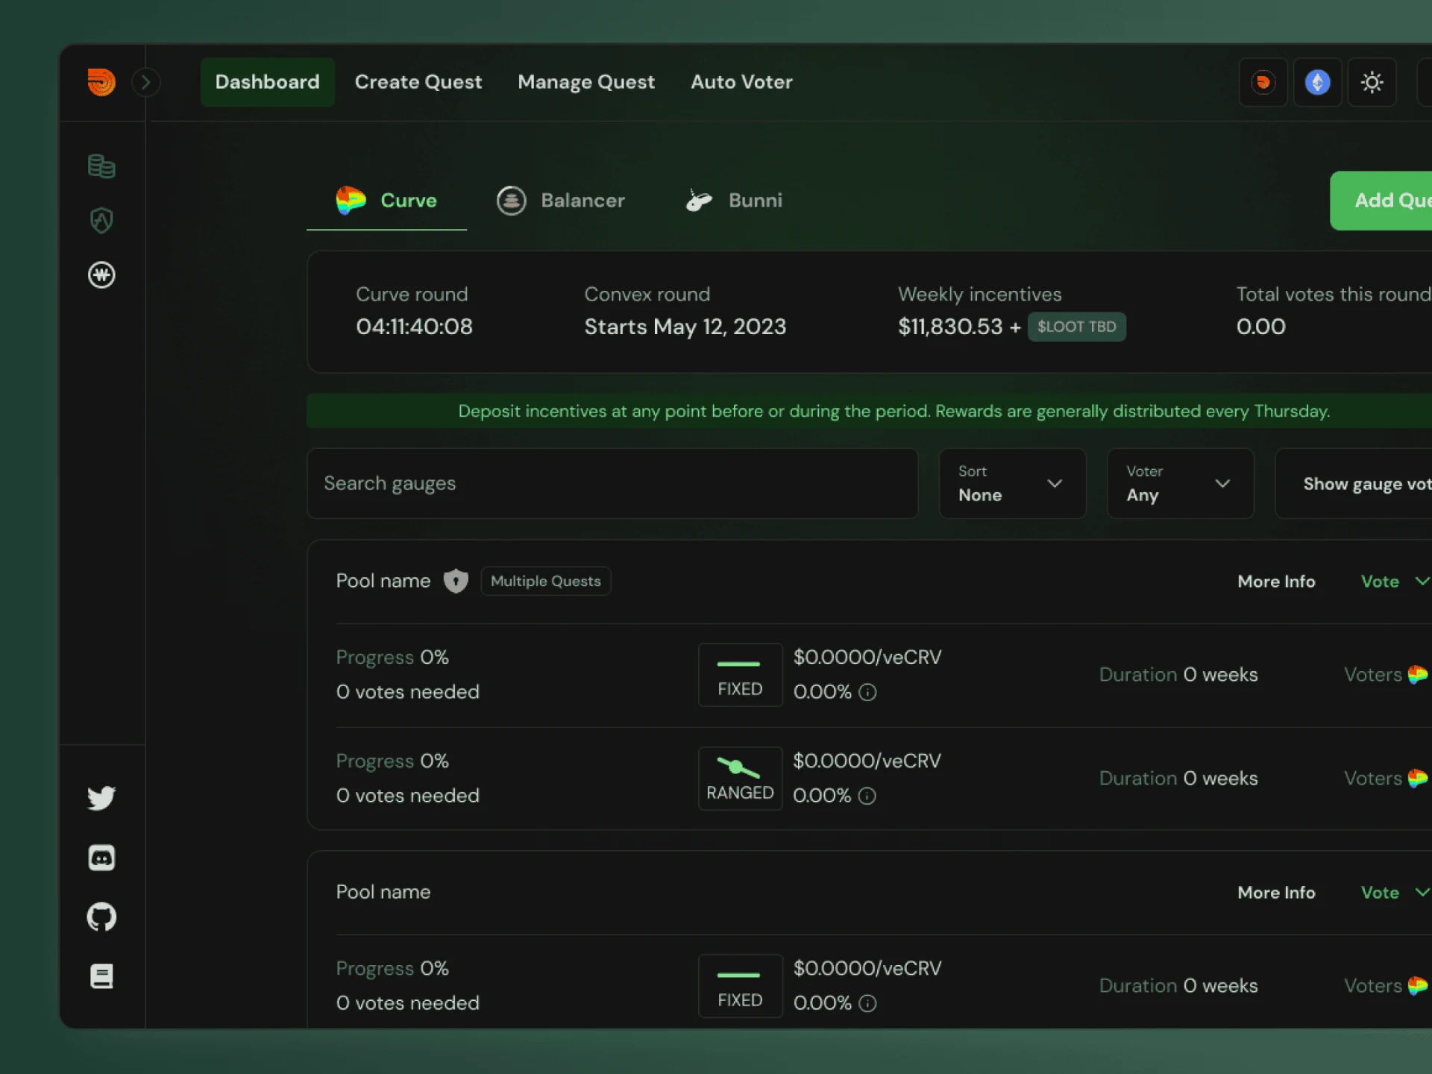
Task: Click the Ethereum network icon
Action: 1317,82
